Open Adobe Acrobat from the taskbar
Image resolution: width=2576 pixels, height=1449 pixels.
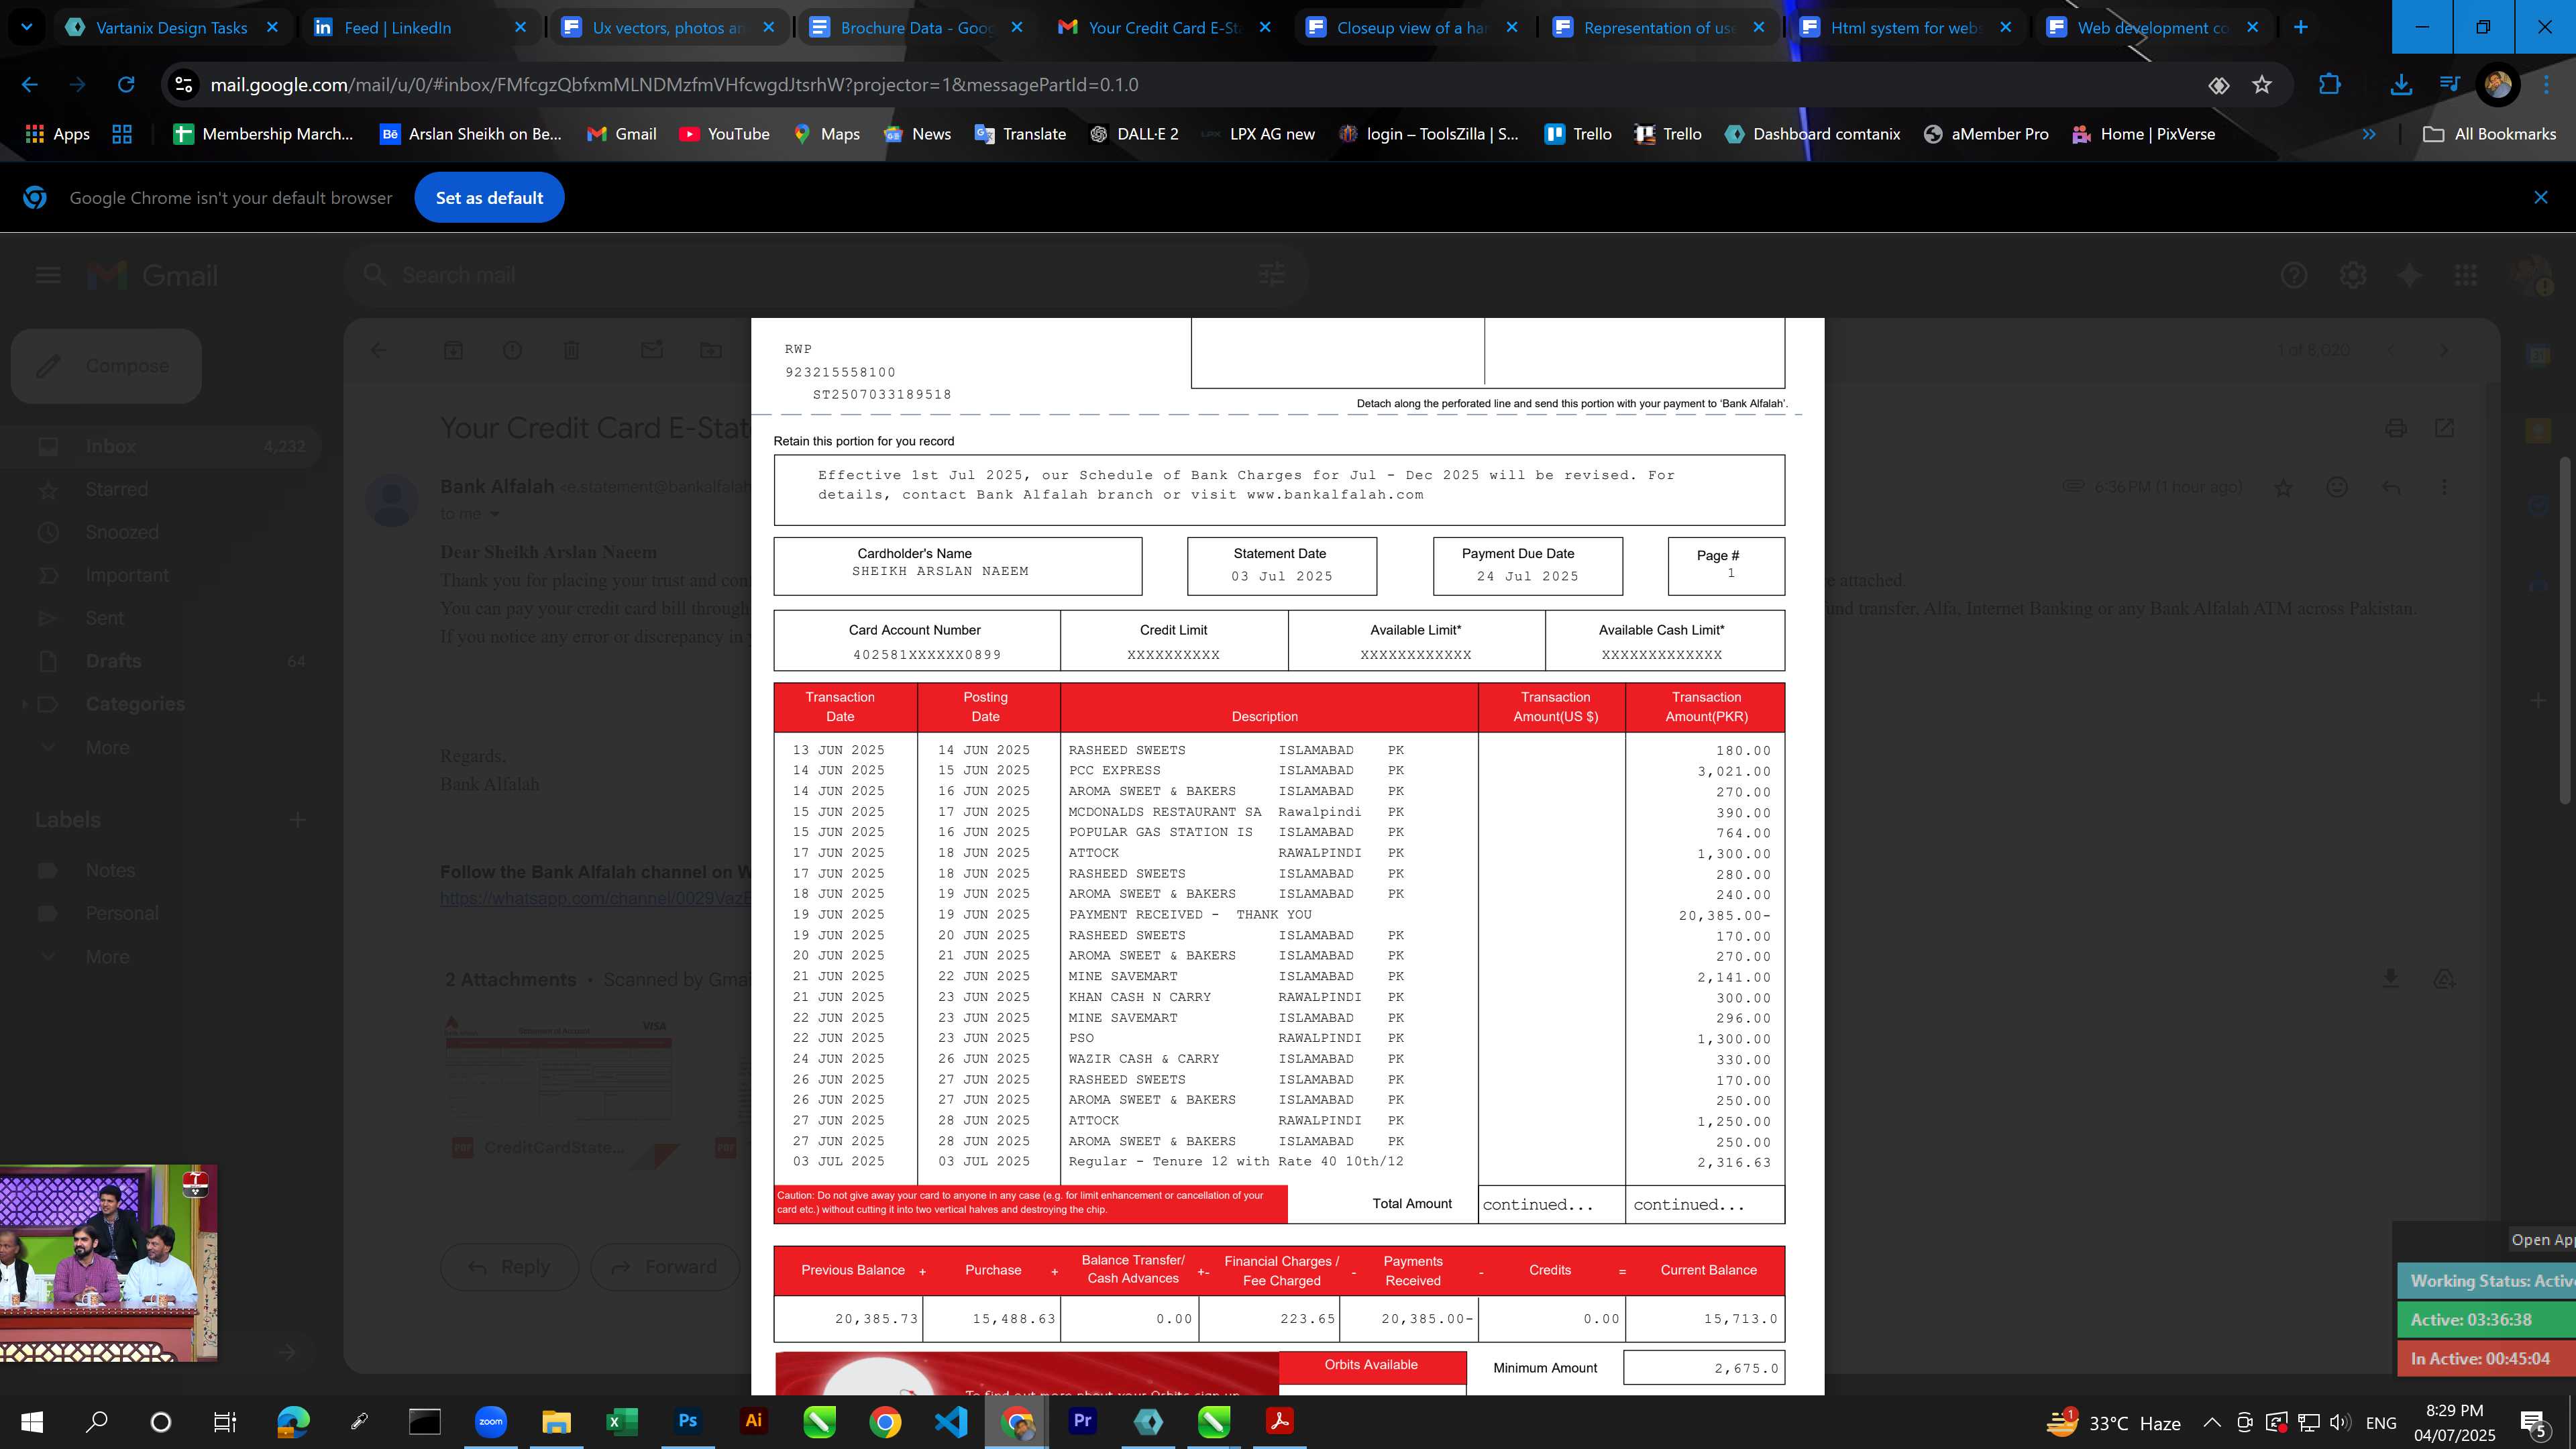(1279, 1421)
